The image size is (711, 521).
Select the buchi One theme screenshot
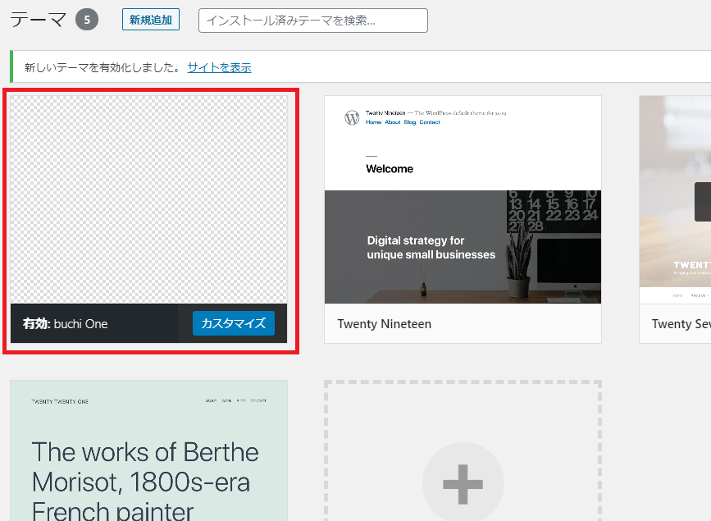(148, 199)
